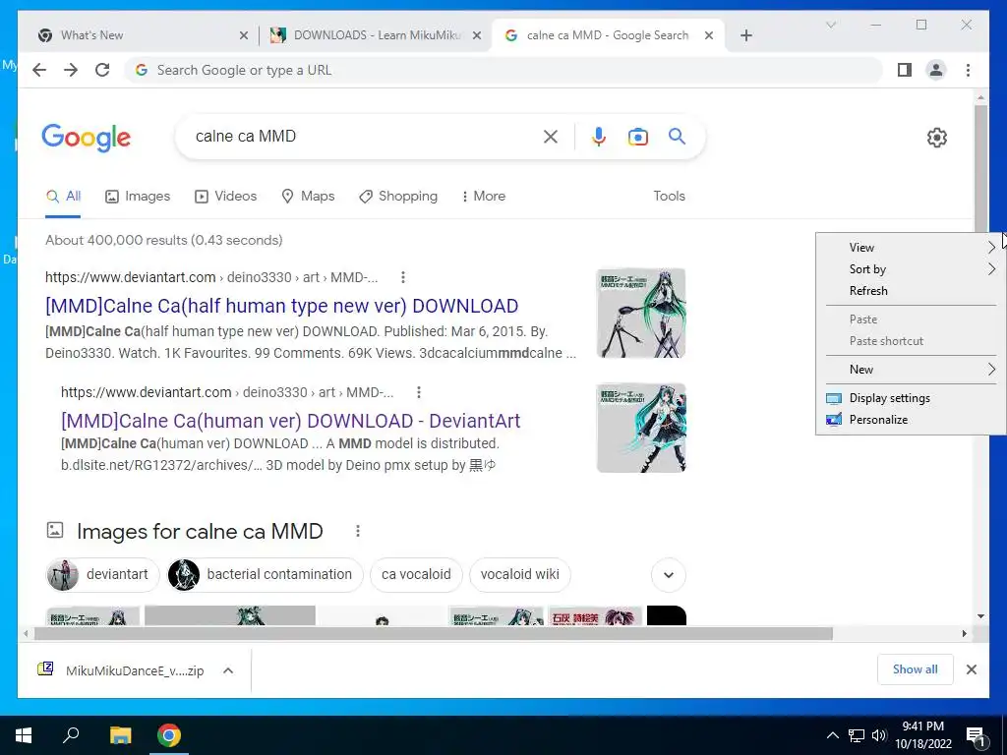Submit search with the magnifier icon
Viewport: 1007px width, 755px height.
point(677,136)
